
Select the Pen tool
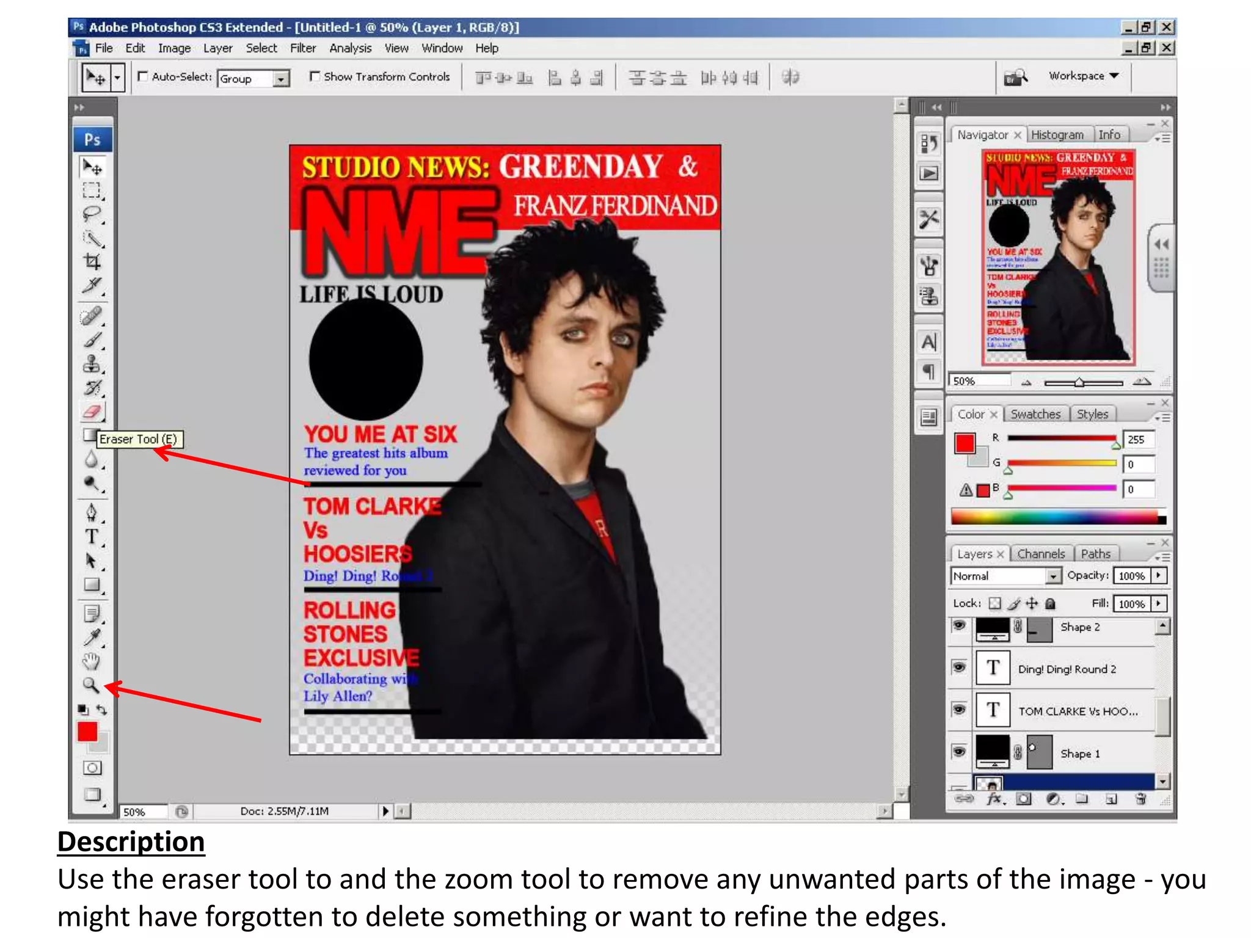(x=92, y=513)
